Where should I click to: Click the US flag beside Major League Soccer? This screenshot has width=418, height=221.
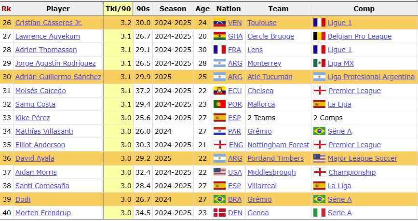tap(319, 158)
